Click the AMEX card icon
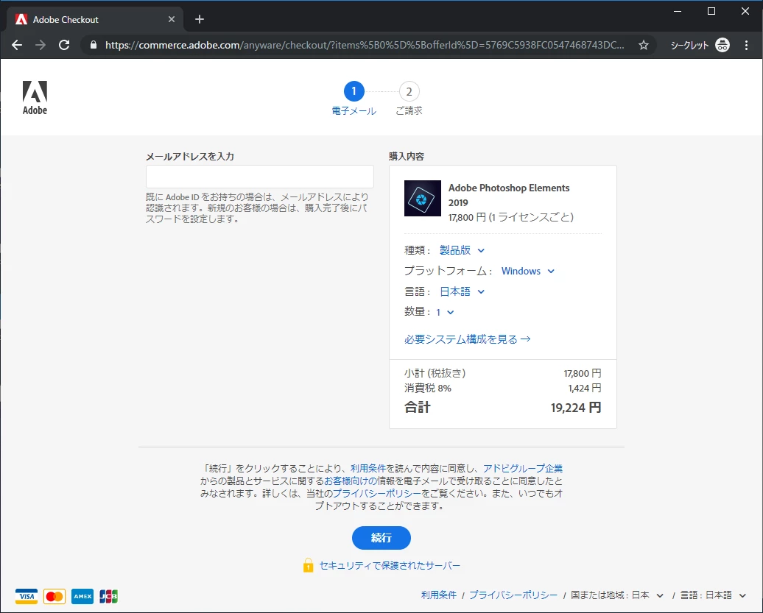This screenshot has width=763, height=613. click(x=82, y=596)
